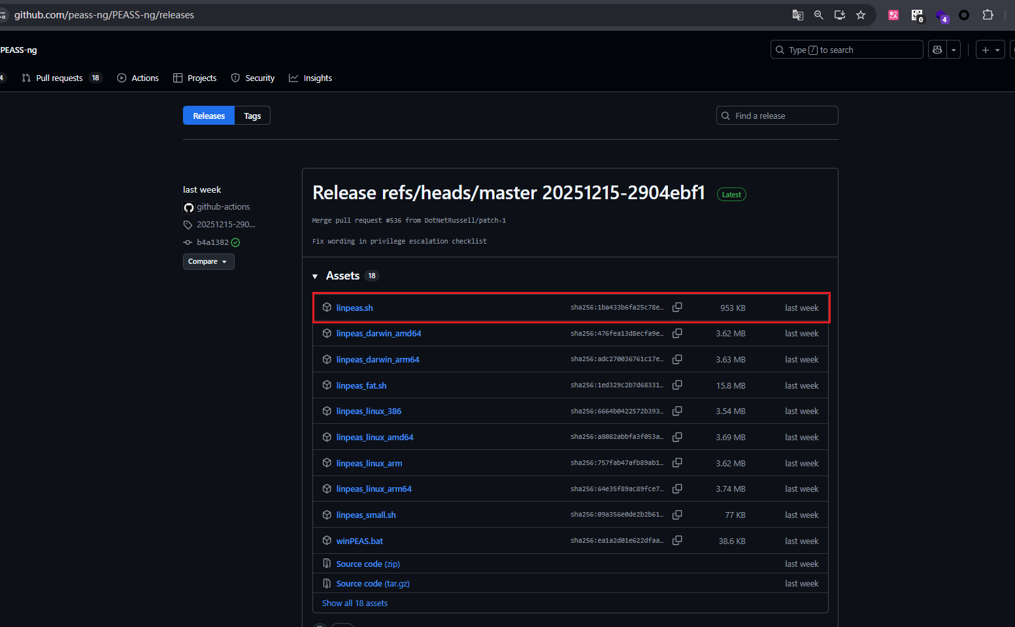Click the zoom magnifier icon in the address bar
The width and height of the screenshot is (1015, 627).
click(x=818, y=15)
